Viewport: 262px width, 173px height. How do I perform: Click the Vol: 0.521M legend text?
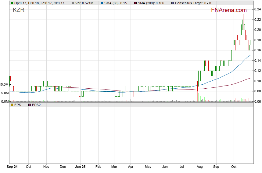click(x=84, y=3)
